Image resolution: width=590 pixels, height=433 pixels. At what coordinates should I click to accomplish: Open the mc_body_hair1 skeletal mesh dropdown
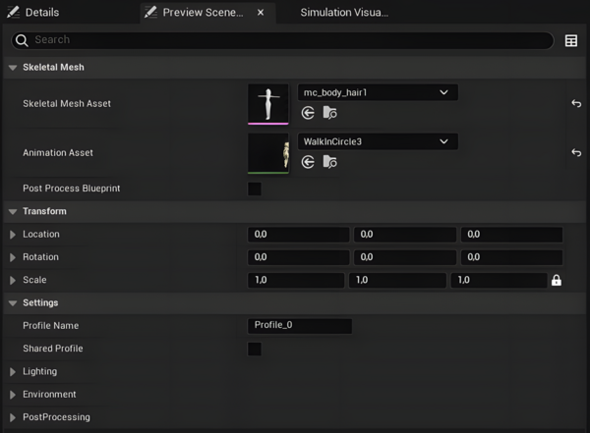pos(378,92)
